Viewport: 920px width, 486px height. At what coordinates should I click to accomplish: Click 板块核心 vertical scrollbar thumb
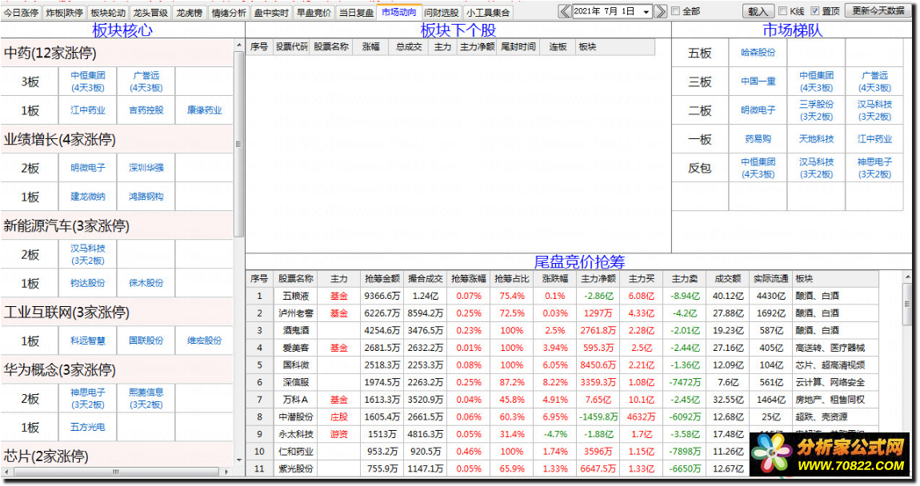pos(239,144)
